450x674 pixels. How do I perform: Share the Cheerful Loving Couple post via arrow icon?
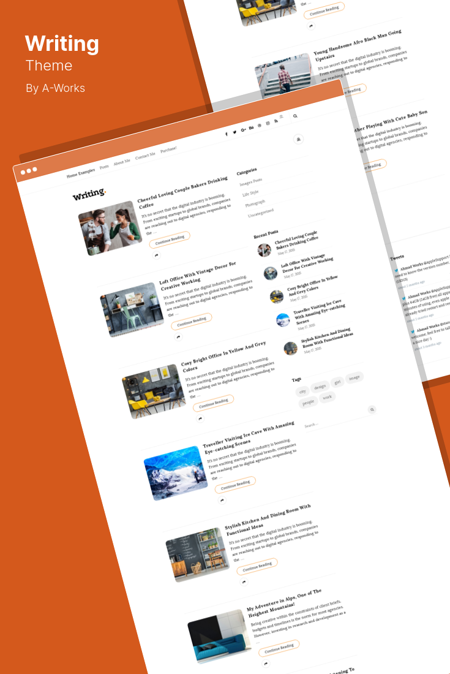[x=157, y=256]
